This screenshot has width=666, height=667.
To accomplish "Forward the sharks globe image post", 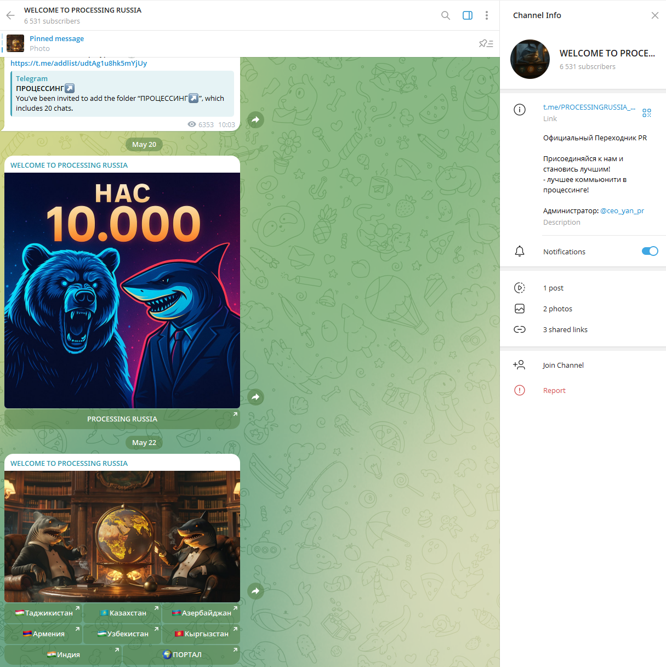I will click(255, 591).
